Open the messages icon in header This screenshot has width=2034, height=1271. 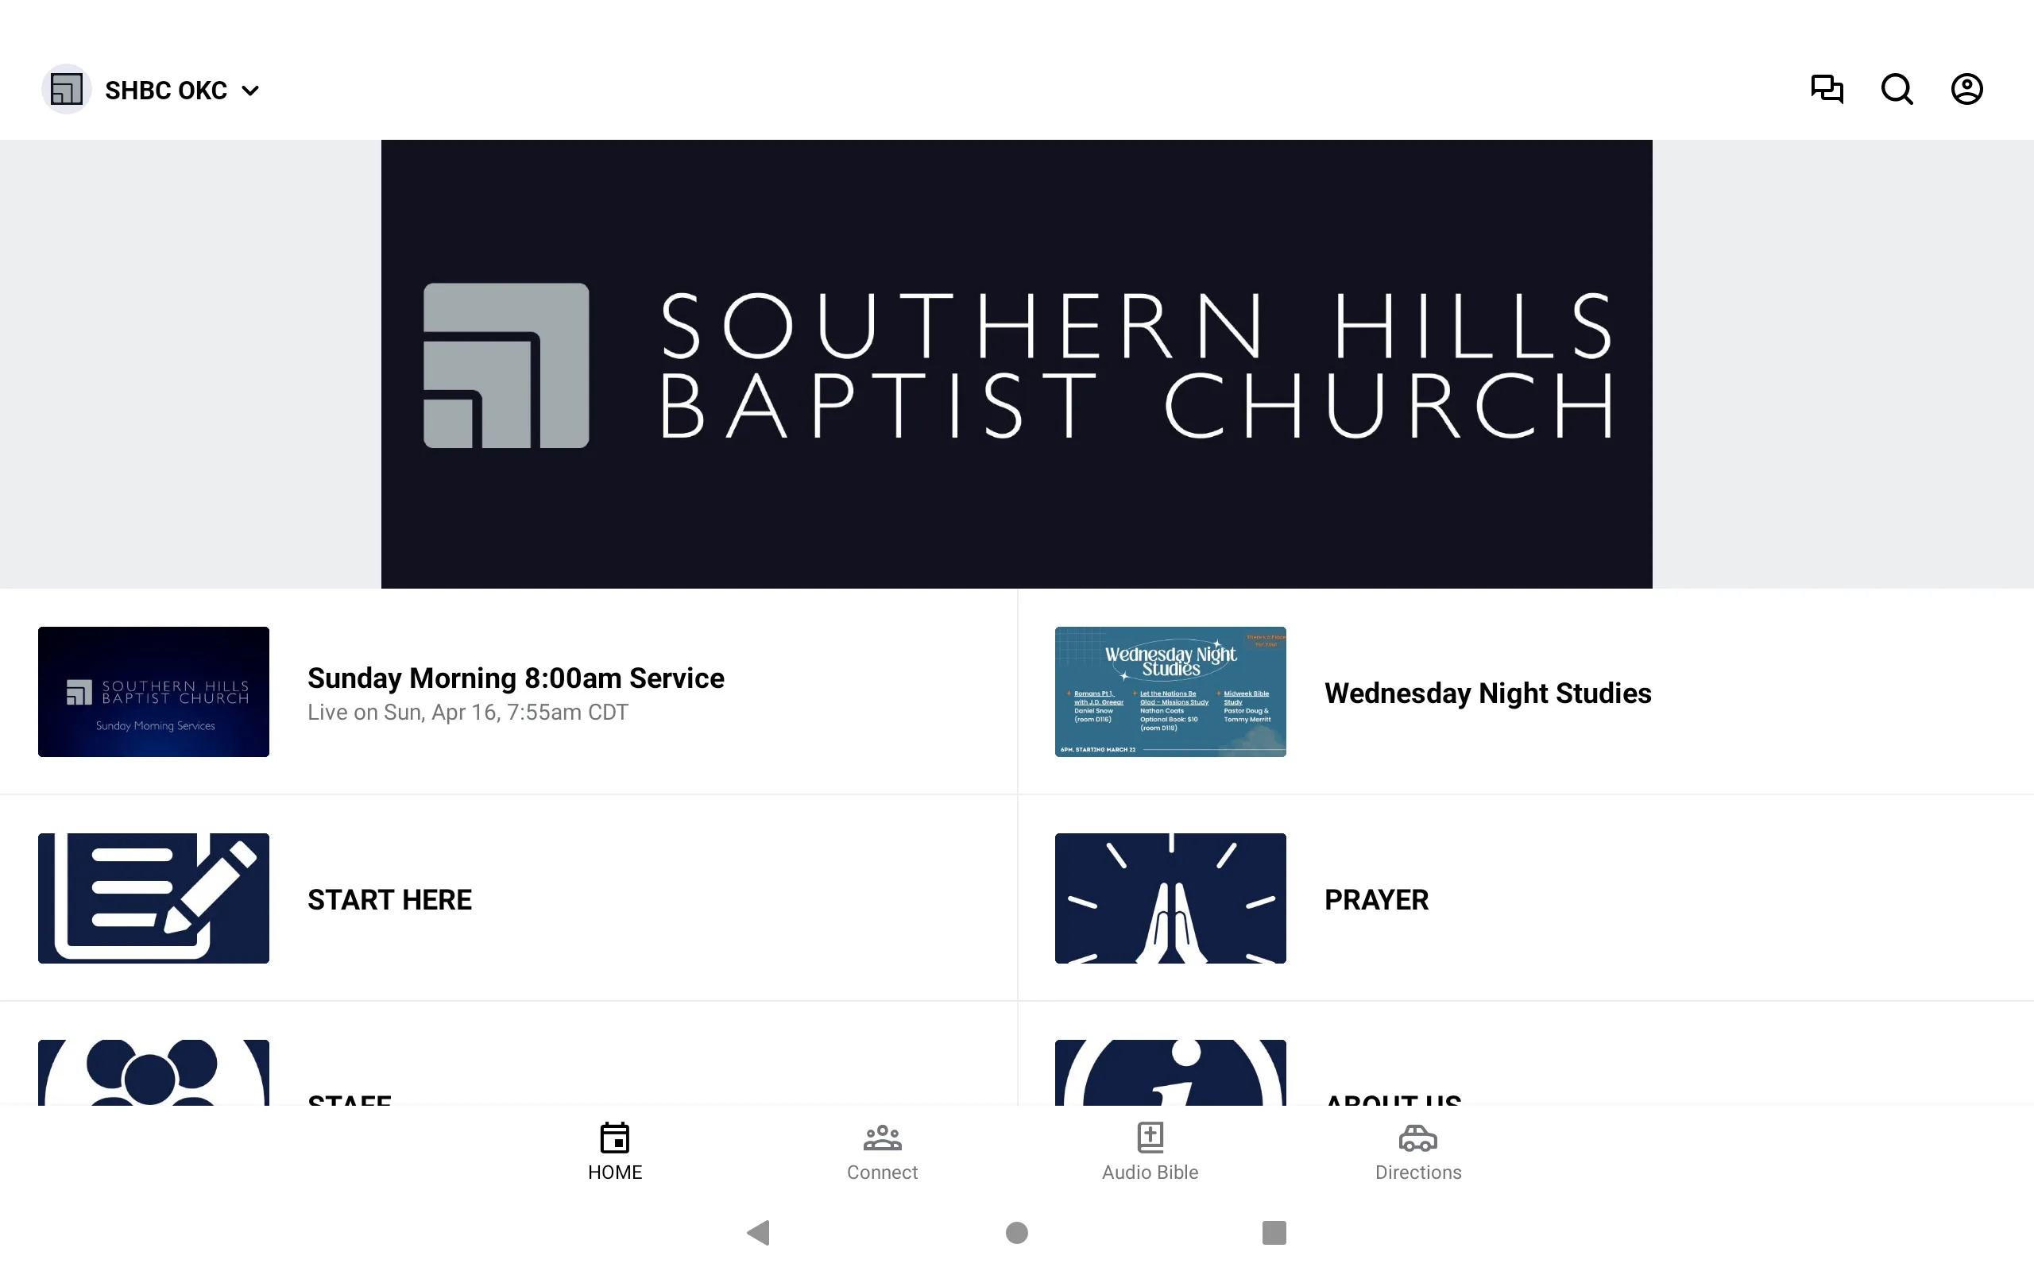[1827, 89]
